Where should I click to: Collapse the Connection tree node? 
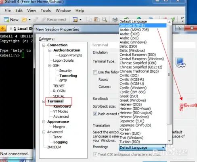[x=44, y=45]
